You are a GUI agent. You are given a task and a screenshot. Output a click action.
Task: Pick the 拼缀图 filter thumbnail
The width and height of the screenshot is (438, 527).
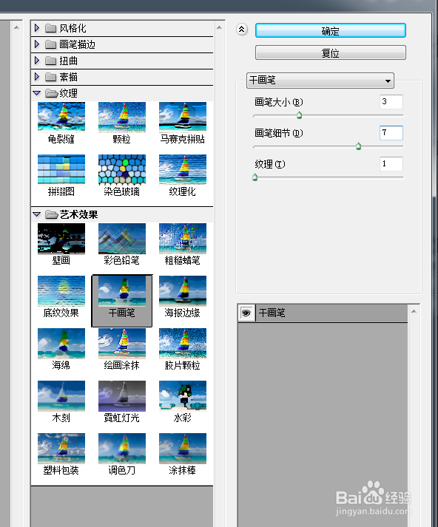point(61,169)
